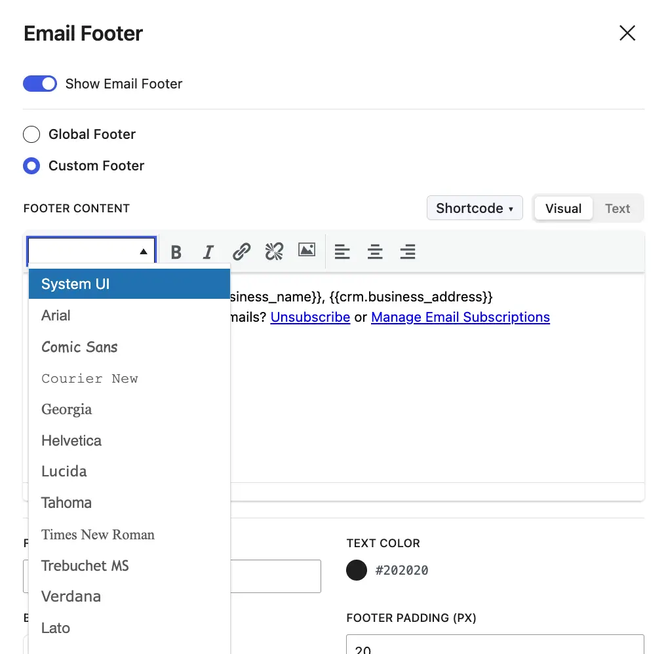Choose Arial from the font list
The height and width of the screenshot is (654, 666).
pos(130,316)
